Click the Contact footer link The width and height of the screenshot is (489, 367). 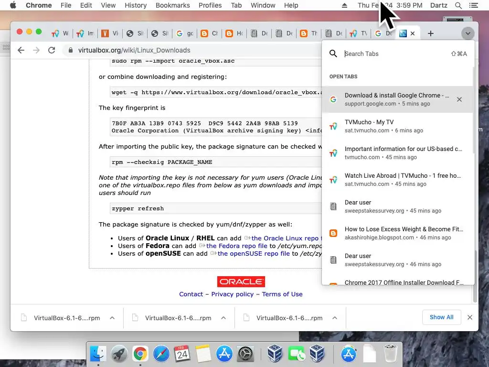coord(191,294)
